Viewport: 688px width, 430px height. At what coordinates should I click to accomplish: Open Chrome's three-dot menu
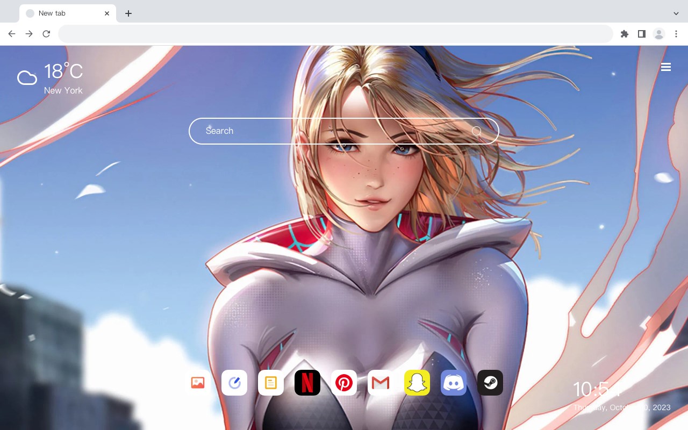tap(676, 34)
